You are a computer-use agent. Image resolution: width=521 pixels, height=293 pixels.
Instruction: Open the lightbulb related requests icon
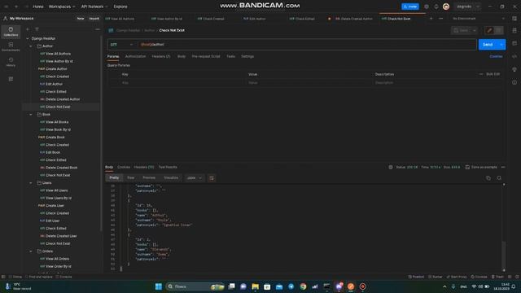tap(514, 69)
